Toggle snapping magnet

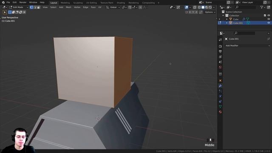130,7
